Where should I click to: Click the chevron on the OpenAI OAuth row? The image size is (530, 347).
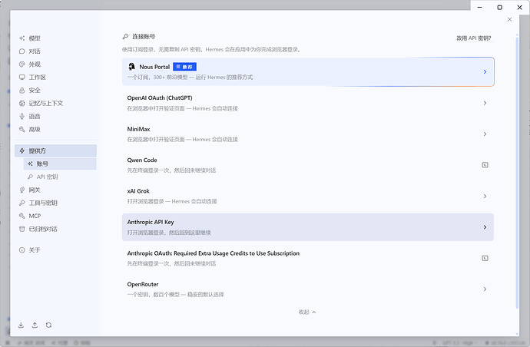pyautogui.click(x=485, y=103)
